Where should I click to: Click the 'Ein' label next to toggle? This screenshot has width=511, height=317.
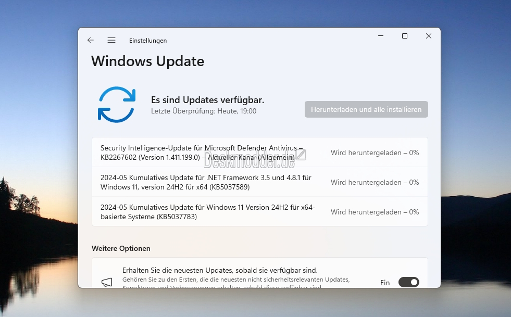coord(385,283)
